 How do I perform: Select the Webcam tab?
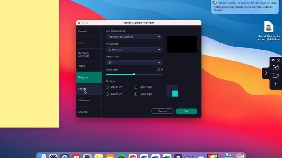[x=89, y=77]
